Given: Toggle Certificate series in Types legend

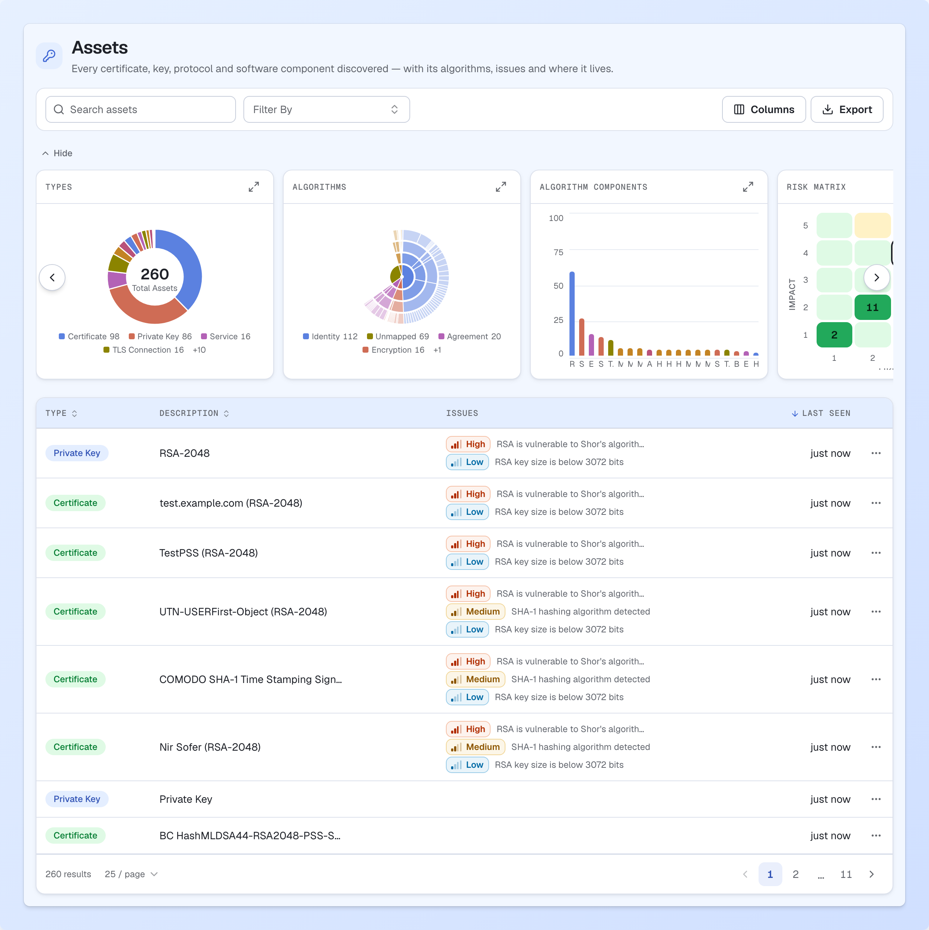Looking at the screenshot, I should coord(89,337).
